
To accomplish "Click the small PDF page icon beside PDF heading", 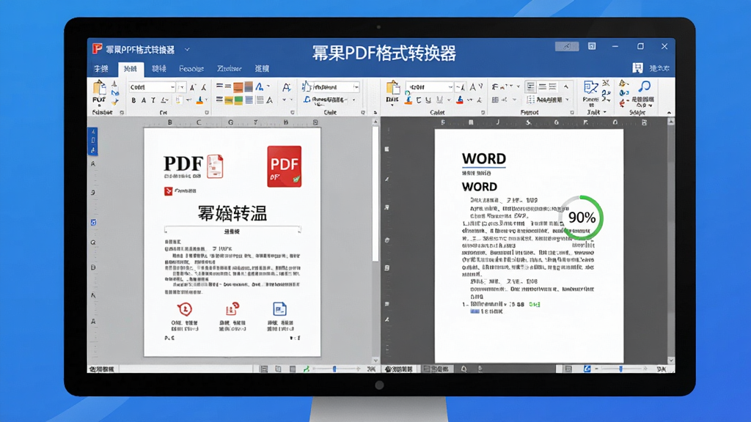I will click(215, 166).
